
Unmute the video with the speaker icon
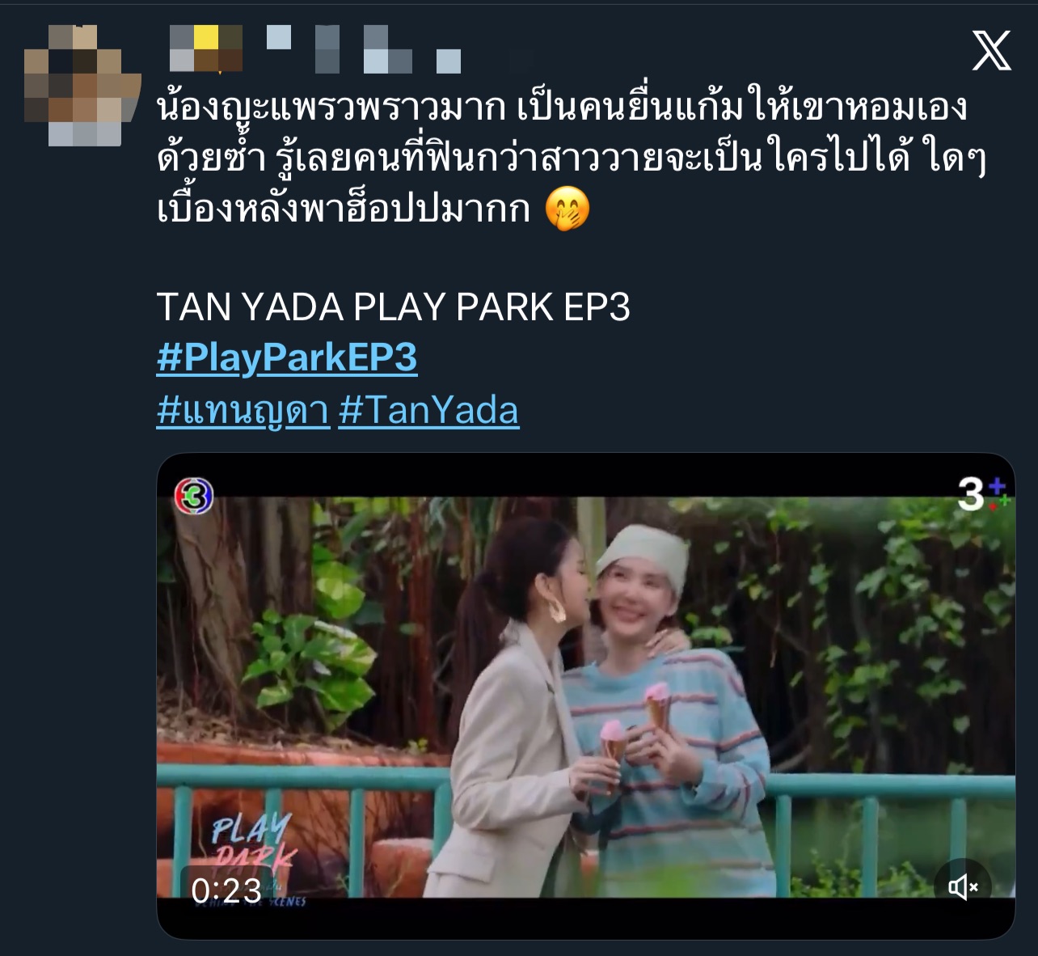click(x=963, y=887)
